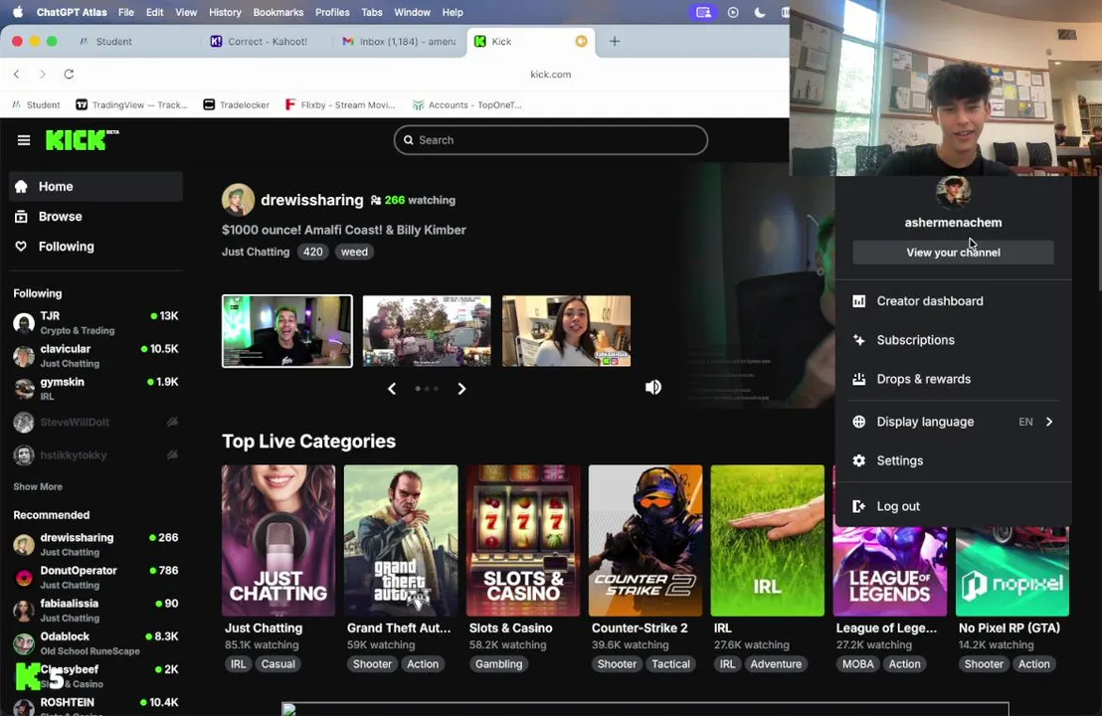Switch to the Gmail Inbox tab
The image size is (1102, 716).
(x=401, y=42)
